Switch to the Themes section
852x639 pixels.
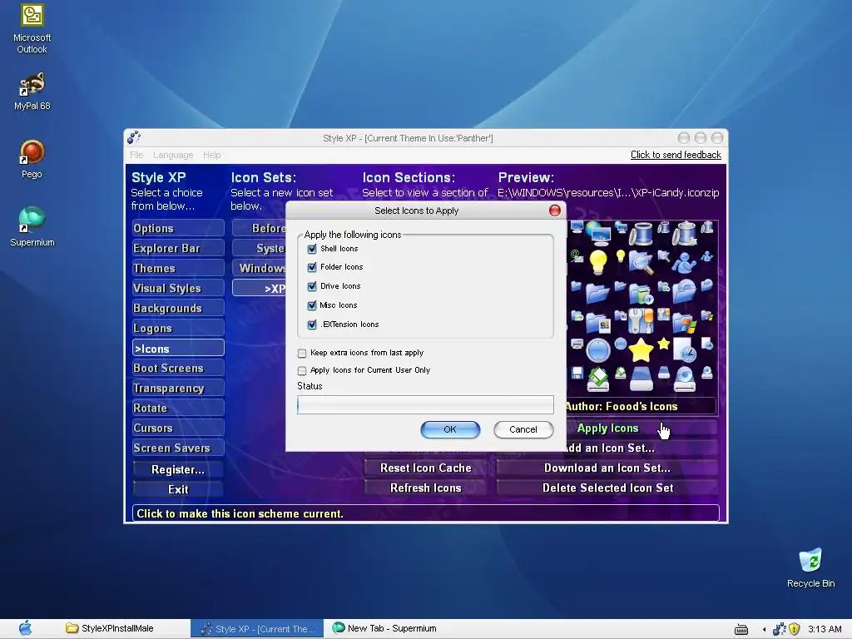click(x=178, y=269)
